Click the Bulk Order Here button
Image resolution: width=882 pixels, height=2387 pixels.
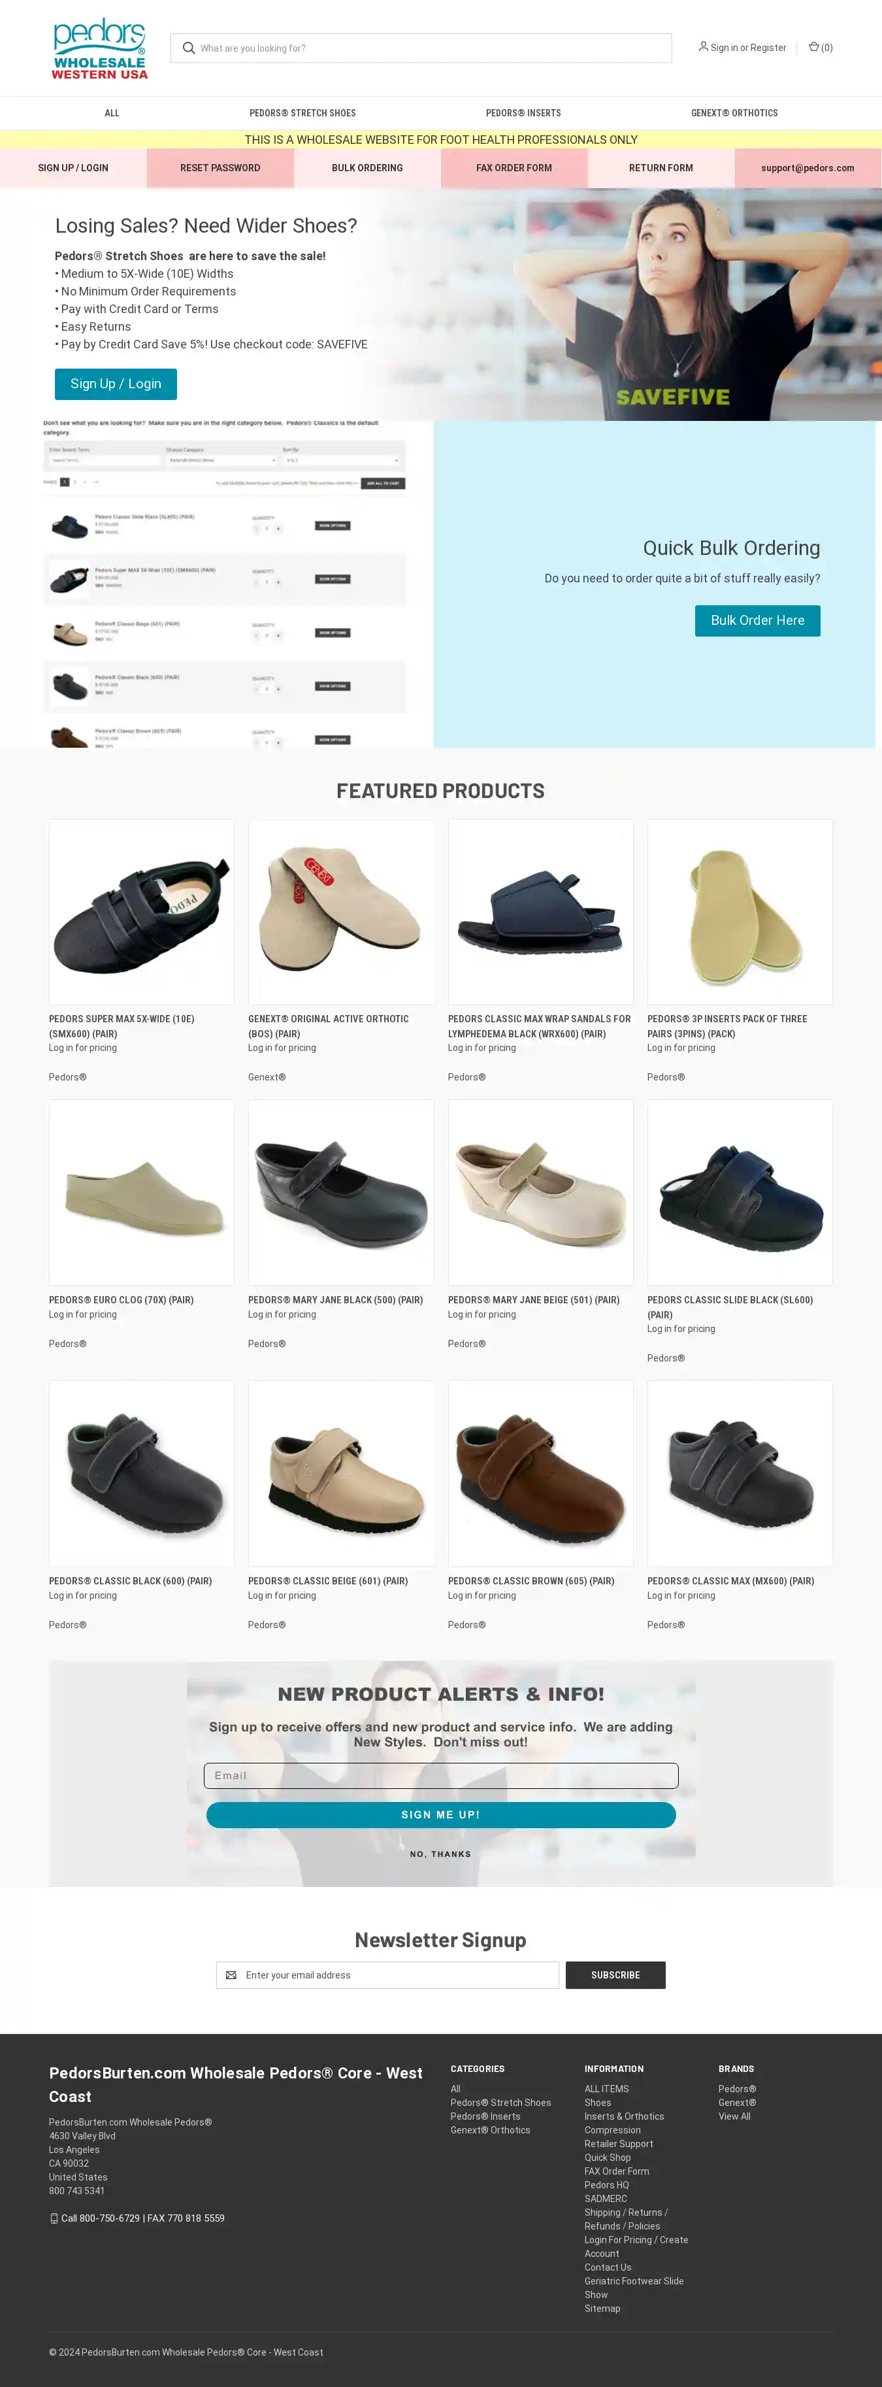[x=758, y=621]
